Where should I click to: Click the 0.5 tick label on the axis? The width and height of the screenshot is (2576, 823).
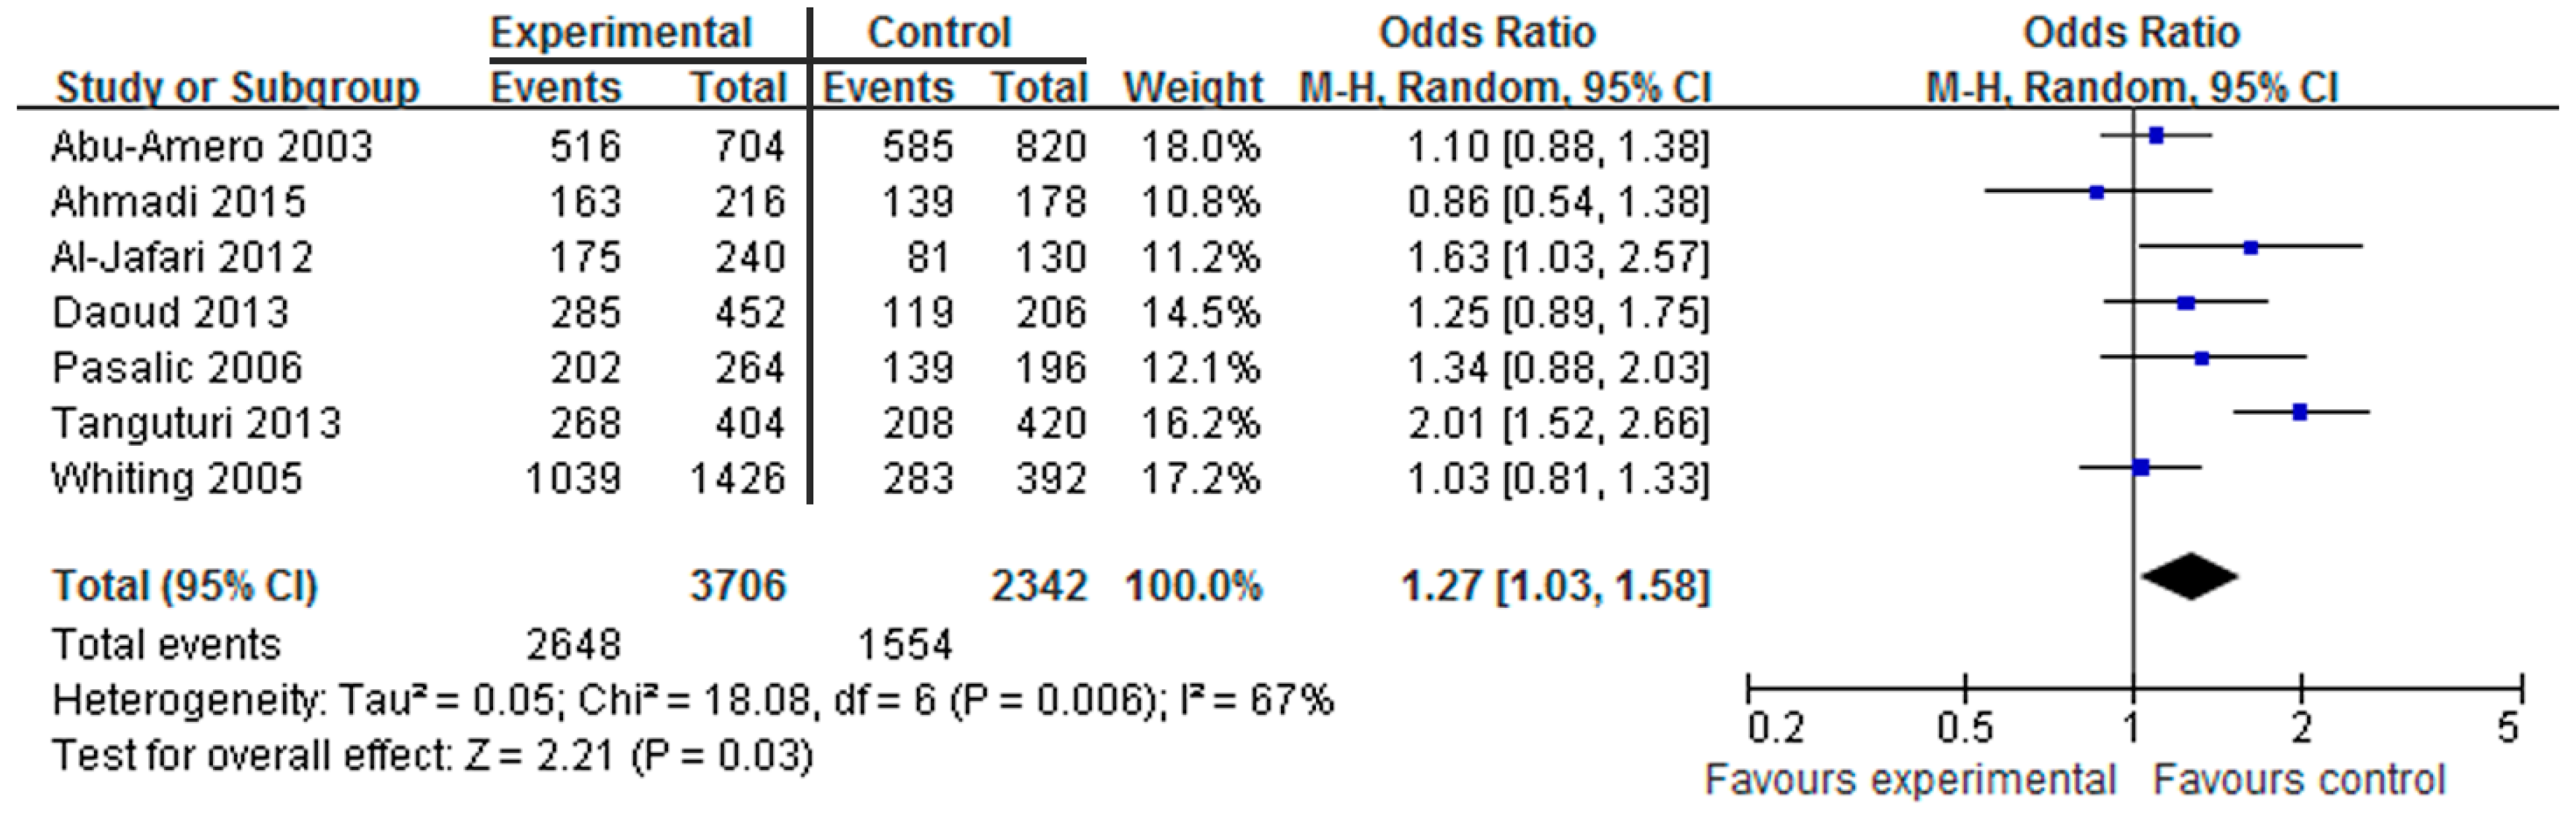[x=1964, y=728]
